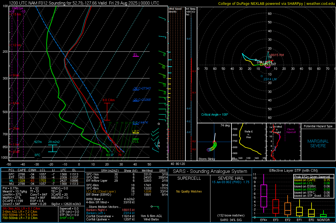336x223 pixels.
Task: Click the "(152 loose matches)" text
Action: tap(231, 215)
